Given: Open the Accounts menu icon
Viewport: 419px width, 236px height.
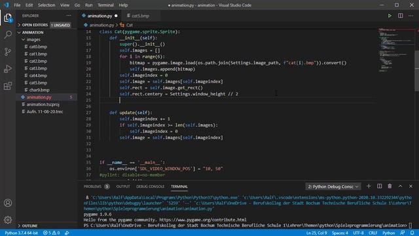Looking at the screenshot, I should click(x=8, y=203).
